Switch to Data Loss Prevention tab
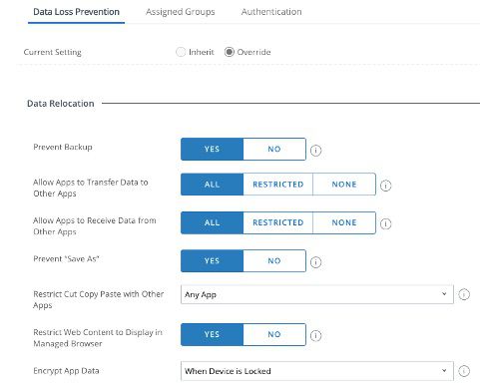Screen dimensions: 480x391 tap(76, 12)
